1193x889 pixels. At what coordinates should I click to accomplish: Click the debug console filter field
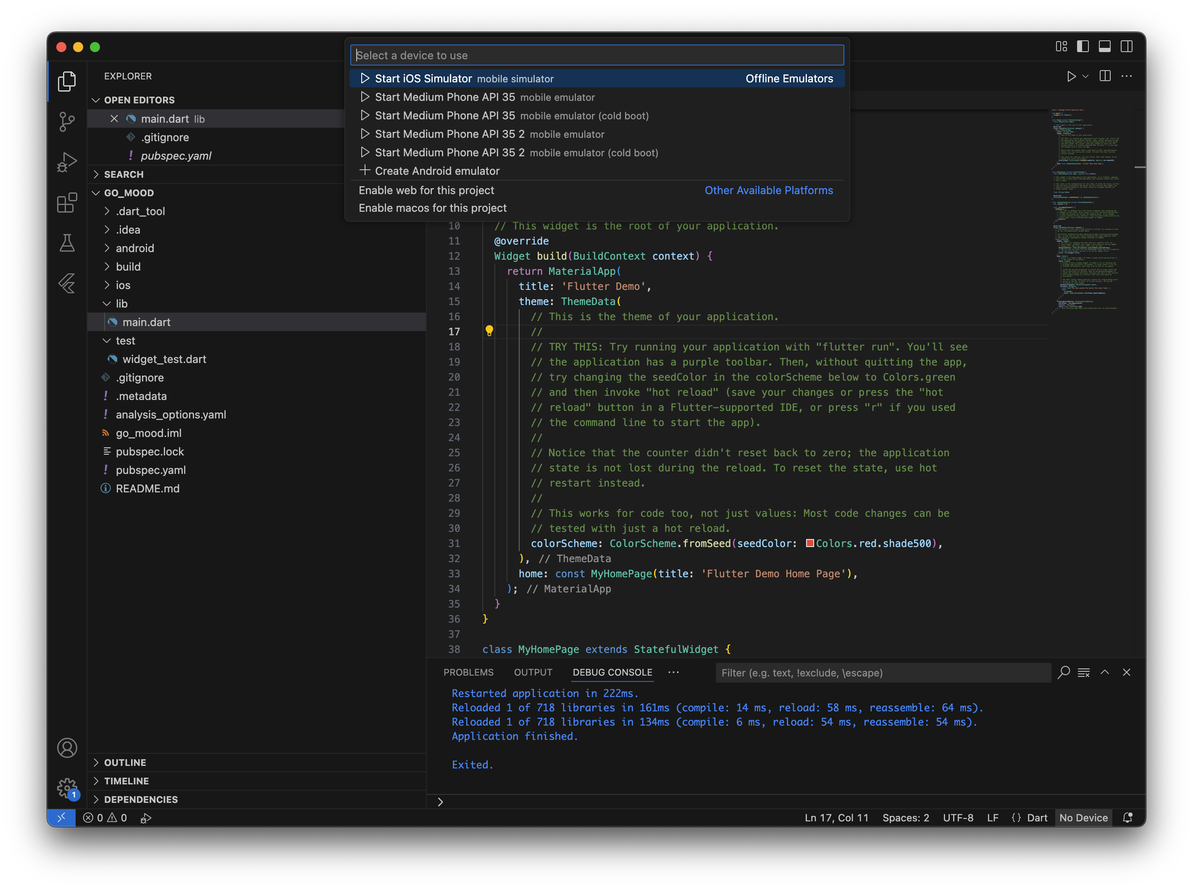[883, 673]
